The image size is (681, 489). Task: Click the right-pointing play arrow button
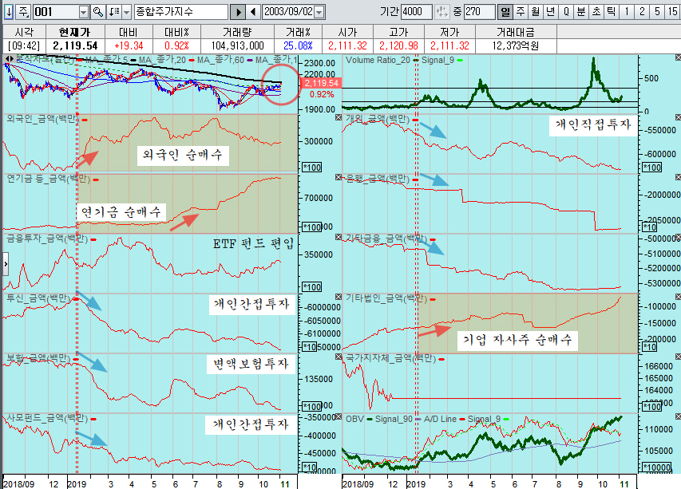238,13
